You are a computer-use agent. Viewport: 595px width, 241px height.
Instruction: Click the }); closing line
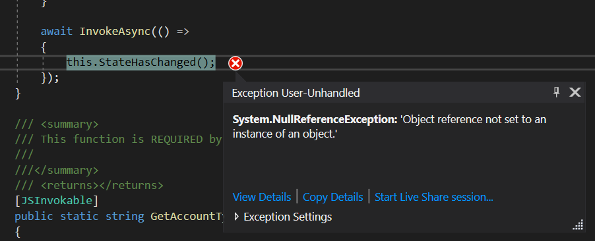[x=50, y=78]
